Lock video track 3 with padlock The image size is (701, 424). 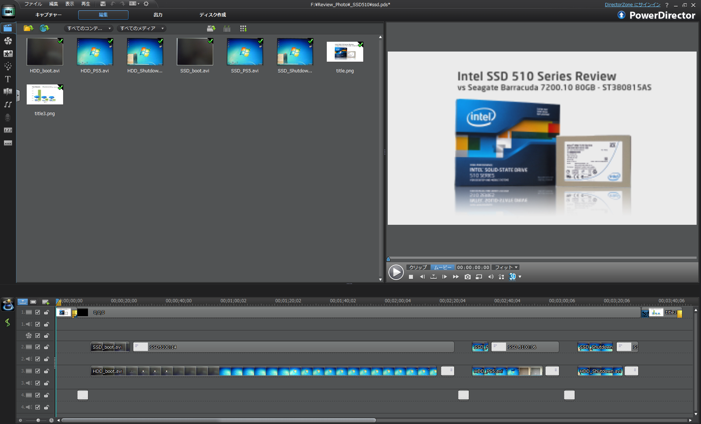click(47, 371)
